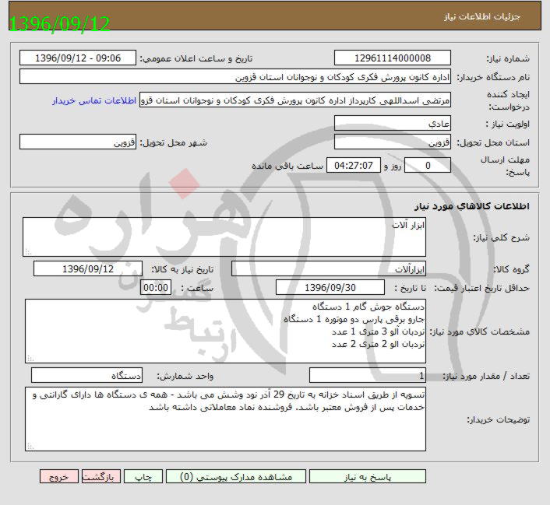The height and width of the screenshot is (505, 550).
Task: Click the جزئیات اطلاعات نیاز header title
Action: [482, 16]
